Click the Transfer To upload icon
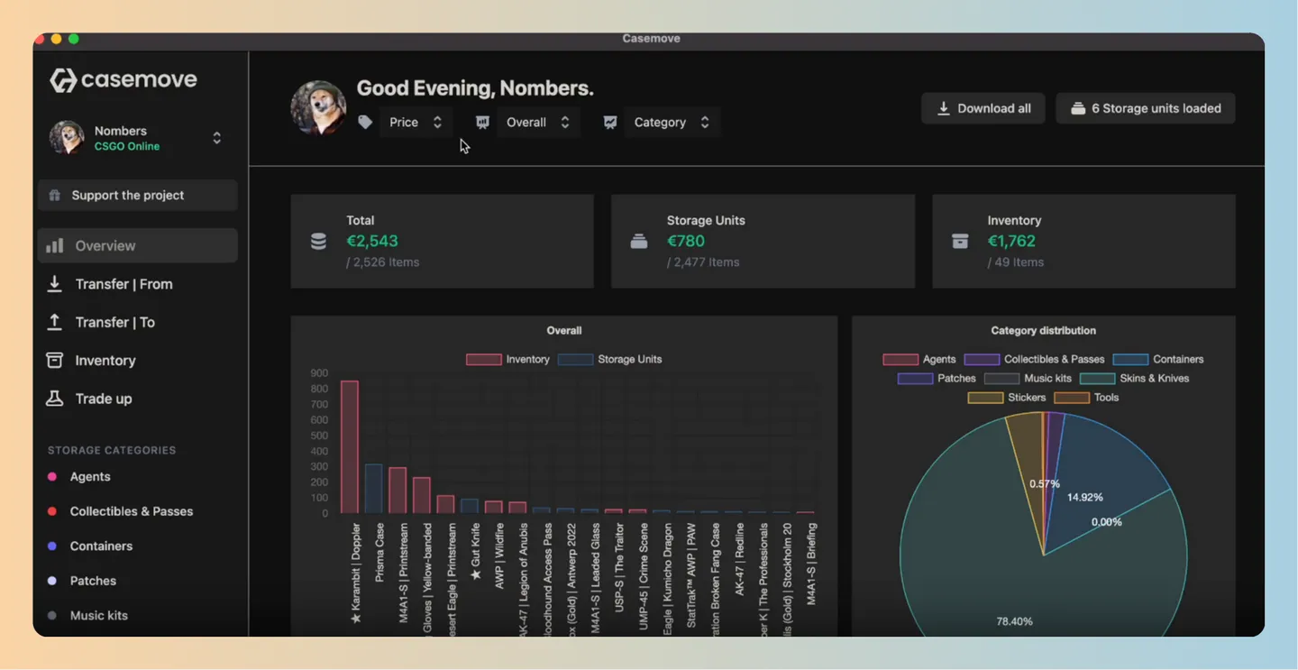 coord(54,322)
